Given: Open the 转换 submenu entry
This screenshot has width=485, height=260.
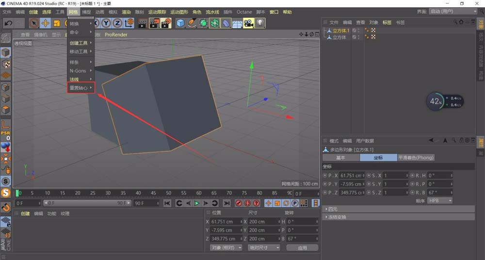Looking at the screenshot, I should pos(81,24).
